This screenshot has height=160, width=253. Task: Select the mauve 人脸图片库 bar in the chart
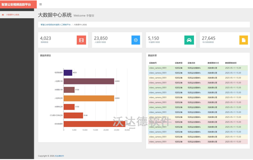point(89,81)
